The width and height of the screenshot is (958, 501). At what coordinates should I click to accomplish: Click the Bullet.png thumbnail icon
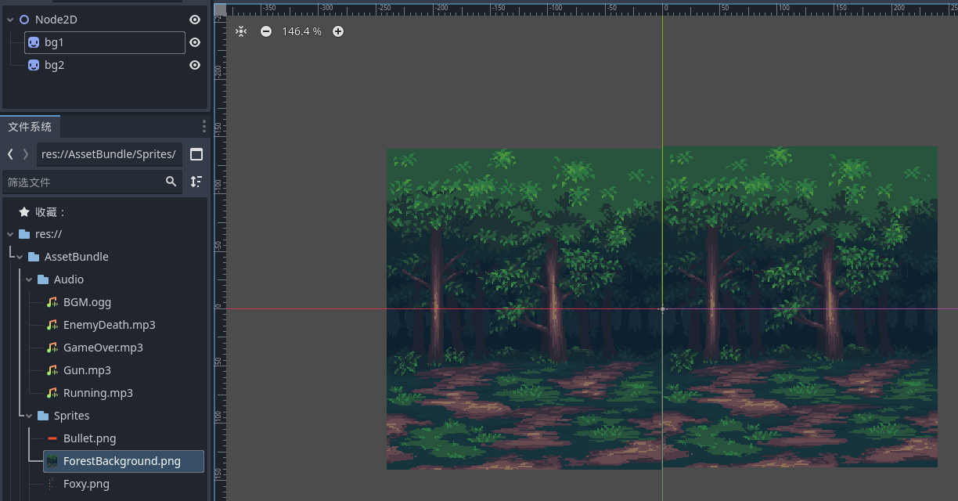(52, 438)
